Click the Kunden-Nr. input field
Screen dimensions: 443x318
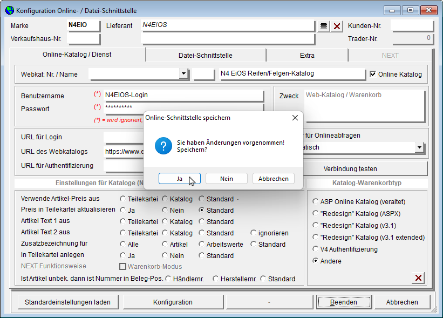coord(412,25)
